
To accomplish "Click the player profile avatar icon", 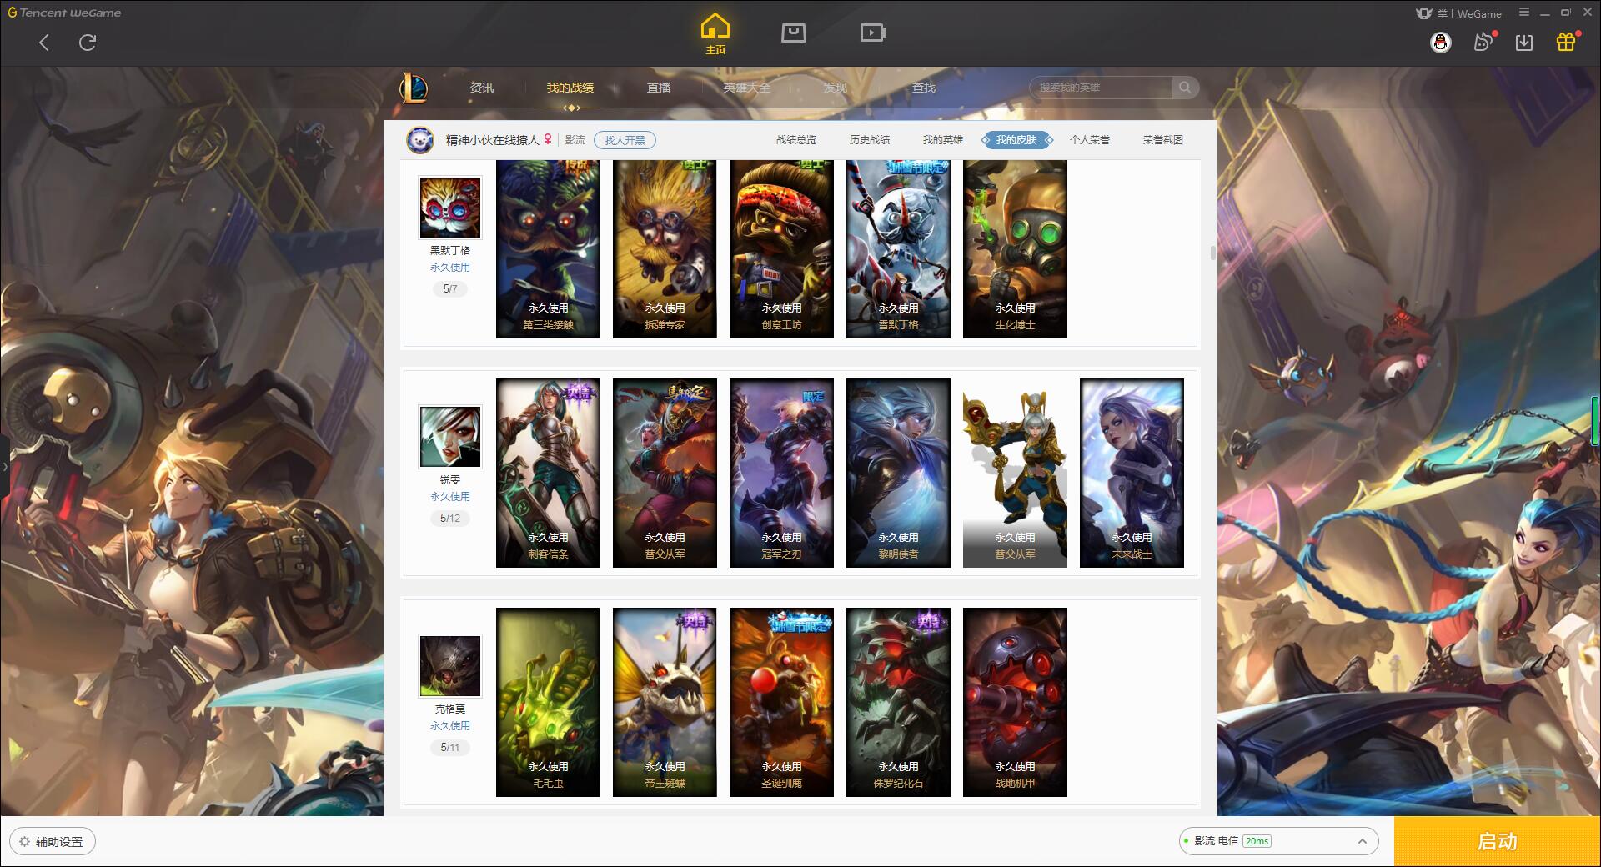I will [420, 140].
